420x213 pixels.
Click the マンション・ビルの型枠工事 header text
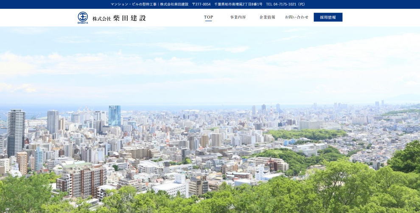tap(133, 4)
